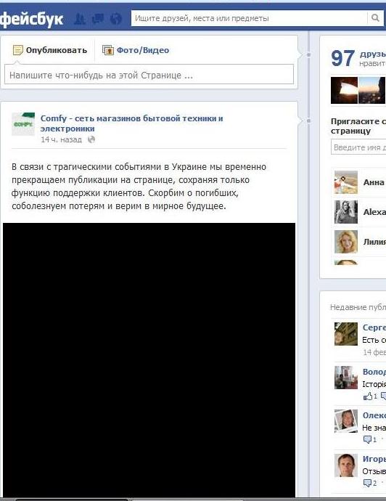Open friend requests icon in header
Viewport: 386px width, 501px height.
click(80, 19)
